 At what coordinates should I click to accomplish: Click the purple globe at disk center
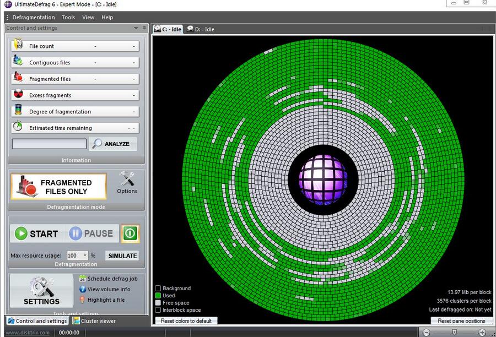tap(323, 180)
